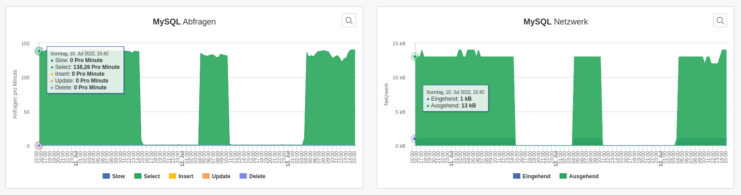This screenshot has width=741, height=195.
Task: Toggle Ausgehend series in Netzwerk legend
Action: [579, 176]
